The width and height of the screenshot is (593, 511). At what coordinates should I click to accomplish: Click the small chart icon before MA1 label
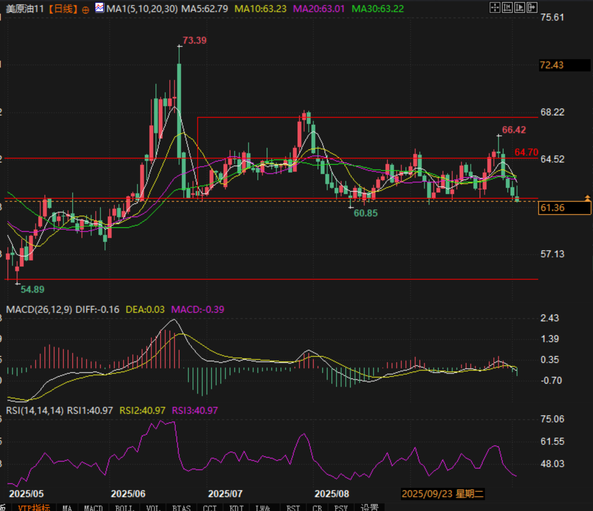coord(99,9)
